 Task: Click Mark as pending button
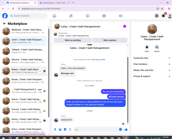(x=73, y=40)
